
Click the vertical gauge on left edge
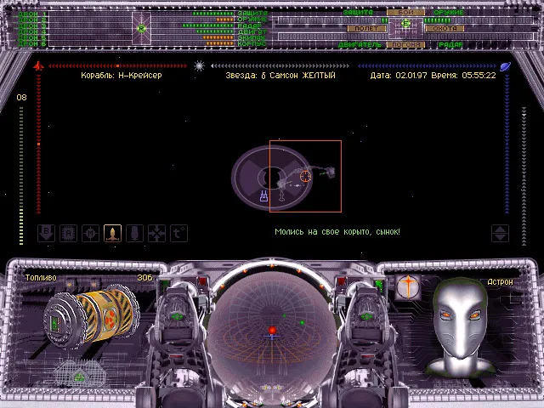tap(22, 161)
